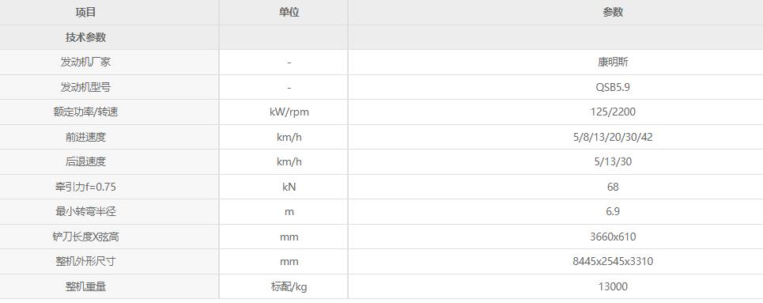Click the 5/13/30 reverse speed value
This screenshot has height=303, width=763.
(x=613, y=162)
